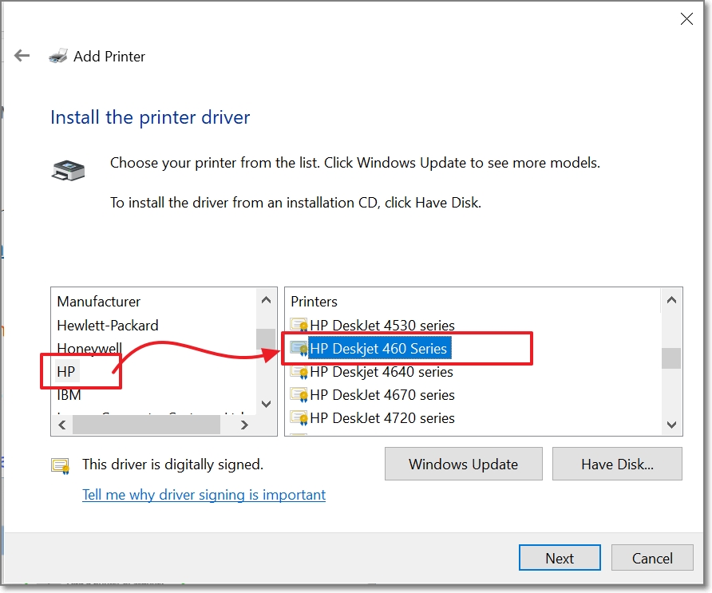Click Manufacturer list scroll left arrow
Viewport: 712px width, 593px height.
[62, 425]
